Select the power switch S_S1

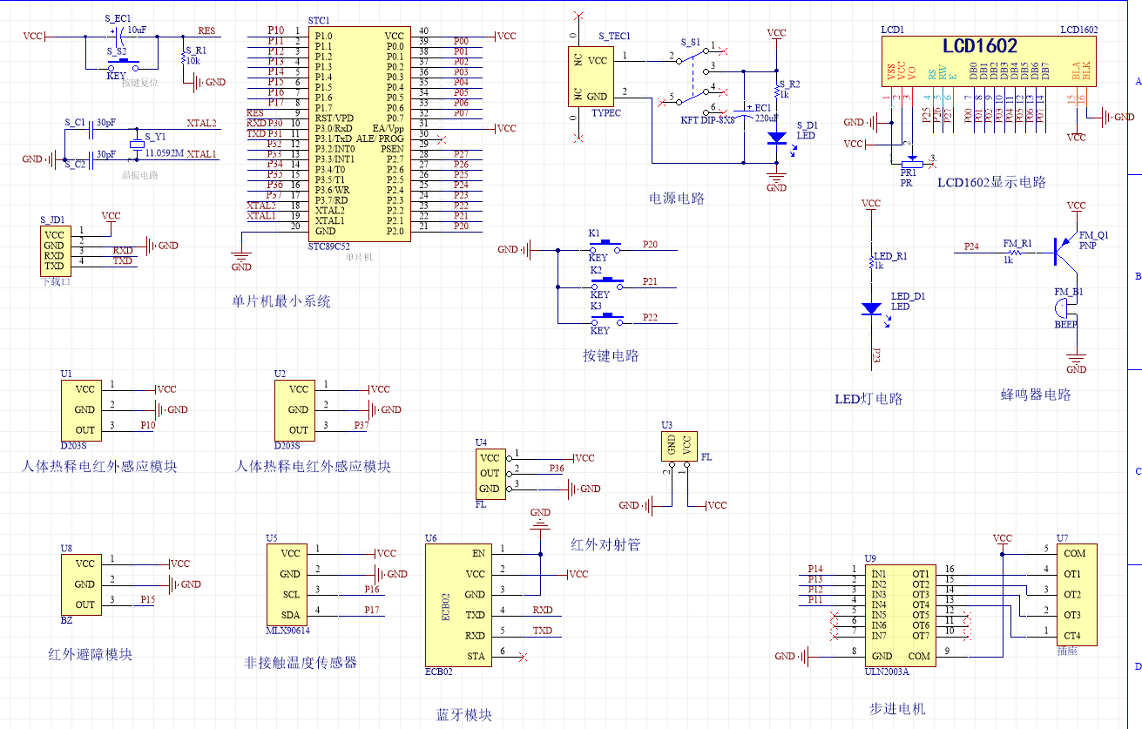click(693, 77)
